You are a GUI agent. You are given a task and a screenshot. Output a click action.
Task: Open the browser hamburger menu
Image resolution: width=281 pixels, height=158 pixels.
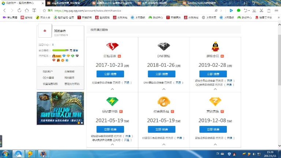click(x=276, y=11)
